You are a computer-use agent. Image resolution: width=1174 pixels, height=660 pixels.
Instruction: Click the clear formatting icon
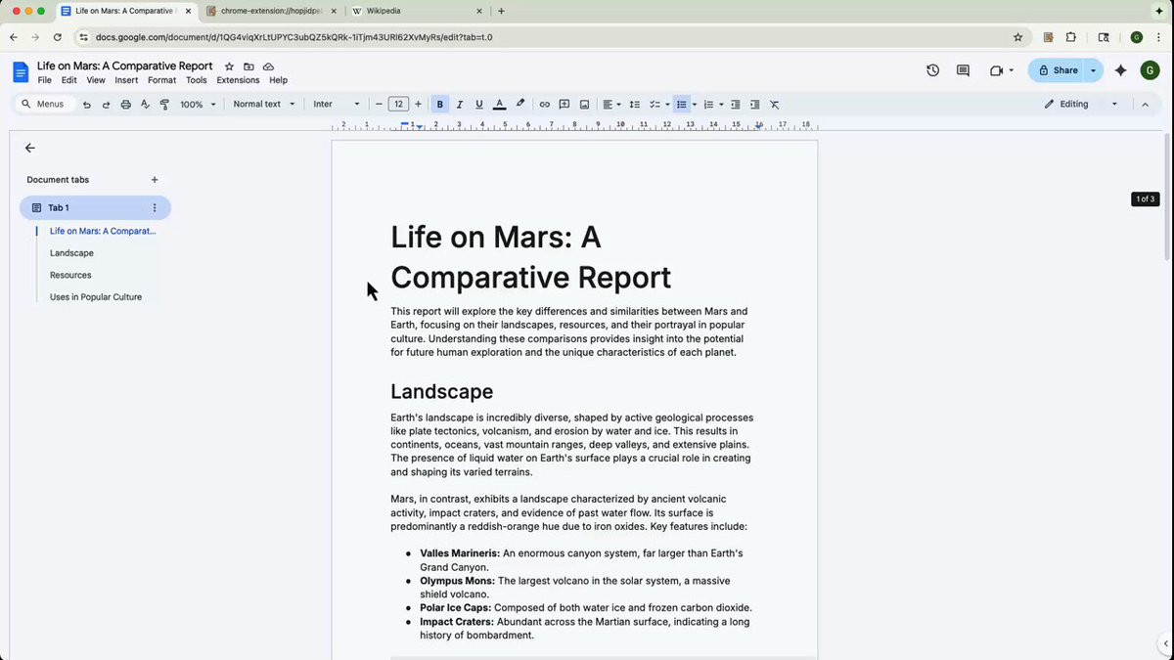774,105
